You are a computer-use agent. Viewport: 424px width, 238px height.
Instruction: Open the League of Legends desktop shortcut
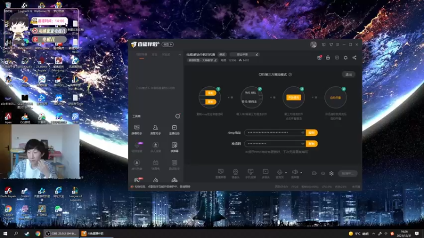pos(75,194)
